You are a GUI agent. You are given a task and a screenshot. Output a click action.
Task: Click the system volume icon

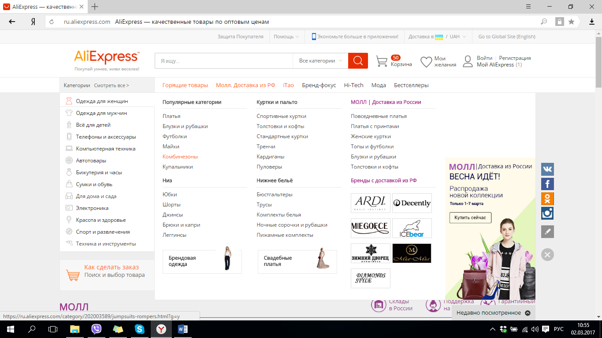(x=535, y=329)
